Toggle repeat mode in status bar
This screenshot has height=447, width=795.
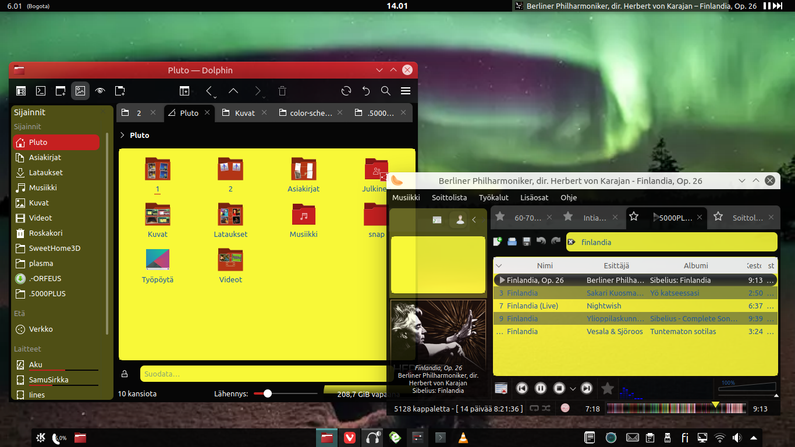click(x=534, y=409)
